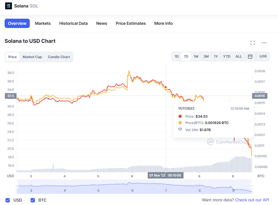Switch to the Market Cap chart

point(32,57)
